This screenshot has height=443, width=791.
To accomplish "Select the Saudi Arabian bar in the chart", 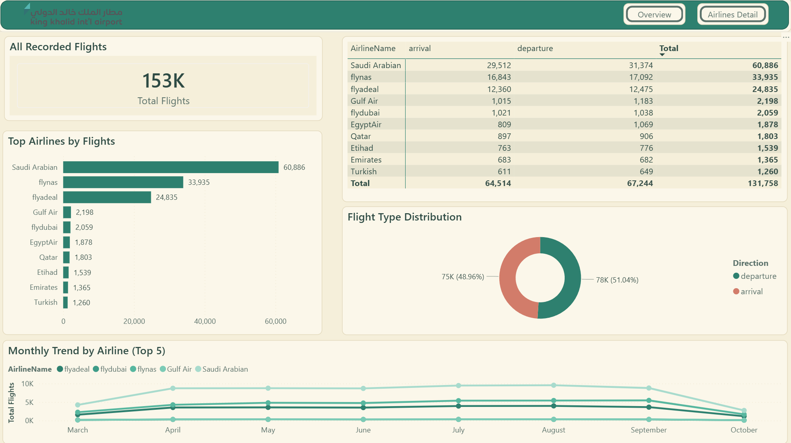I will point(171,167).
